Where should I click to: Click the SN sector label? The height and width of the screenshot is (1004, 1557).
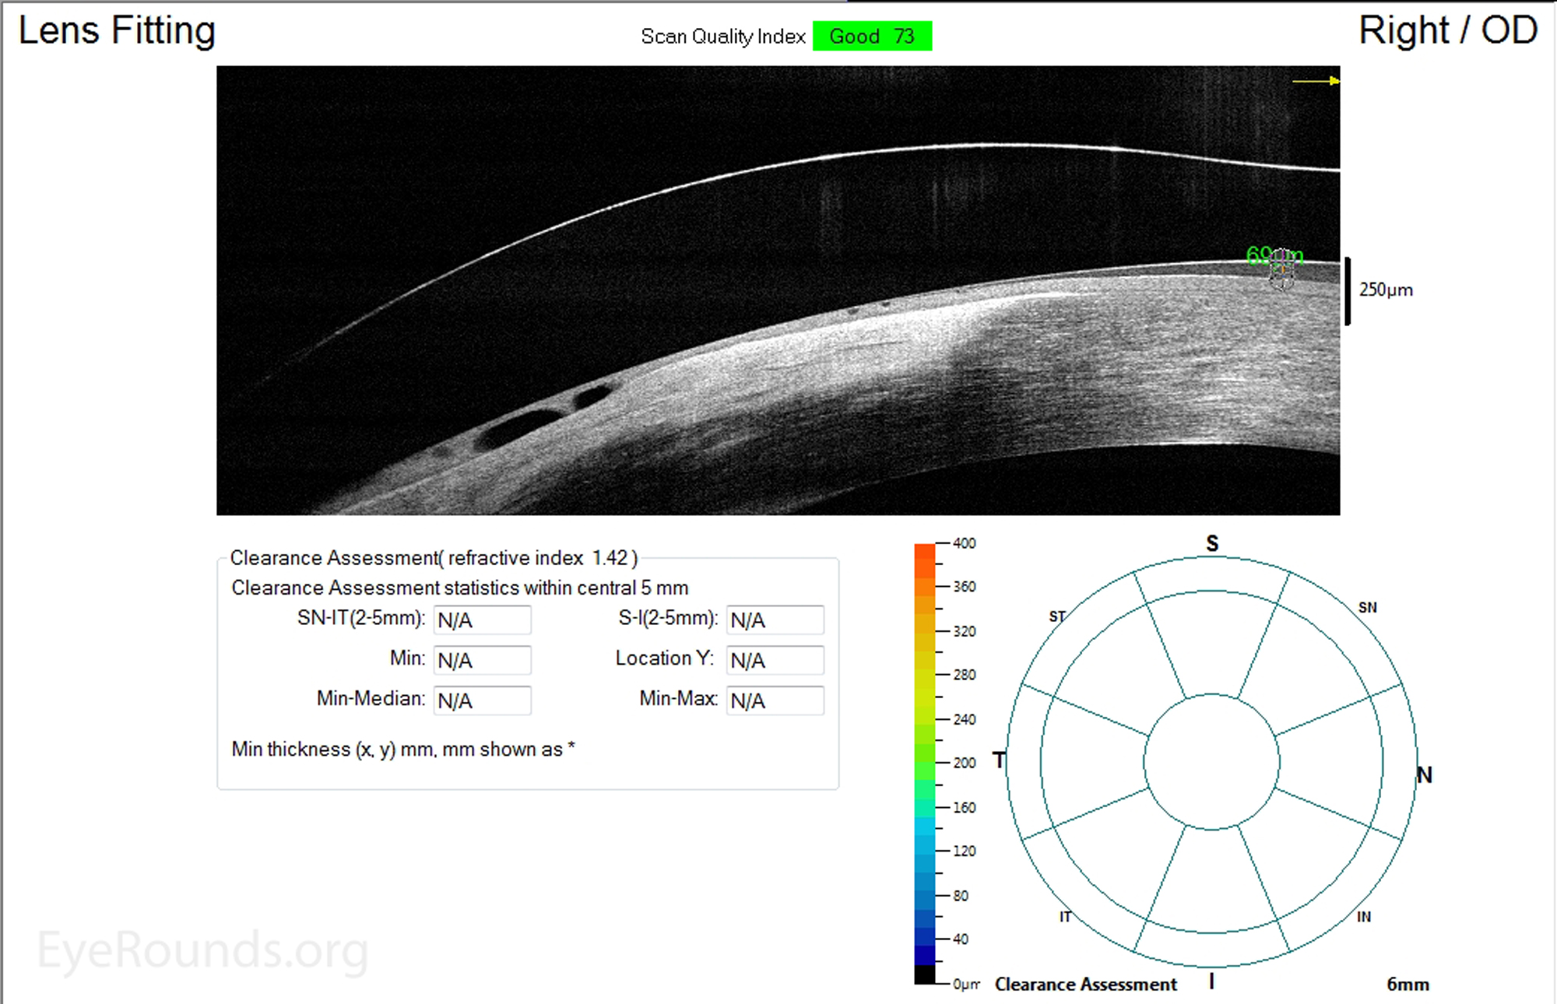(1367, 607)
